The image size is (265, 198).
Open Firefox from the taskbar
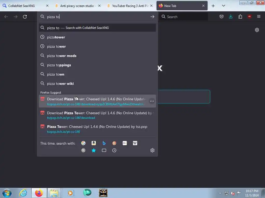coord(39,193)
